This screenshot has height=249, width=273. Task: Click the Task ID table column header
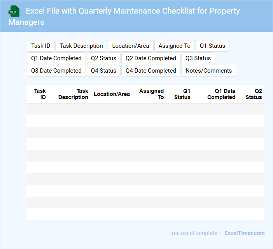[x=40, y=94]
